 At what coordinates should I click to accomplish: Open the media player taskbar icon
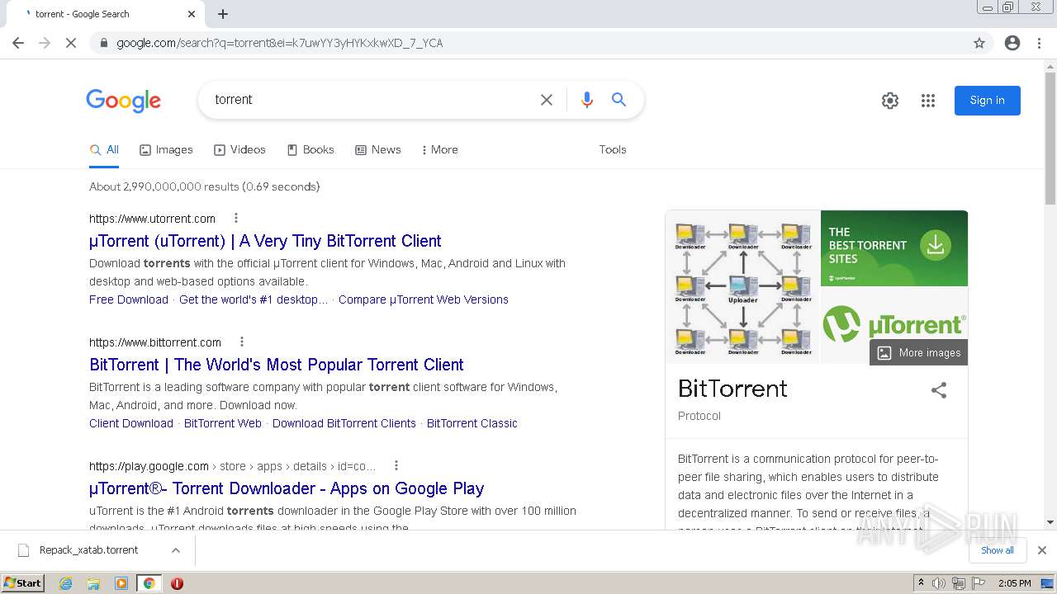(121, 583)
